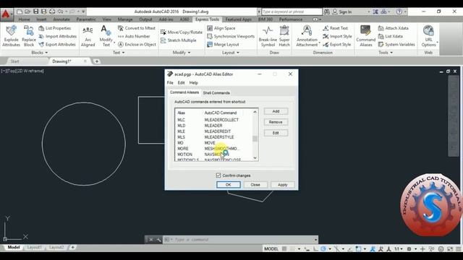The width and height of the screenshot is (463, 260).
Task: Open the Home ribbon tab
Action: coord(24,19)
